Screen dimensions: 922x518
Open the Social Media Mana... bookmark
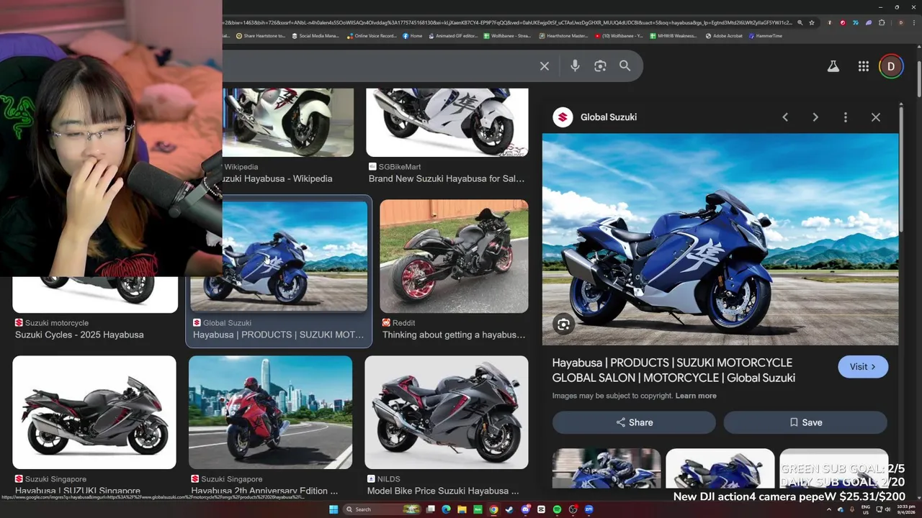[x=315, y=36]
